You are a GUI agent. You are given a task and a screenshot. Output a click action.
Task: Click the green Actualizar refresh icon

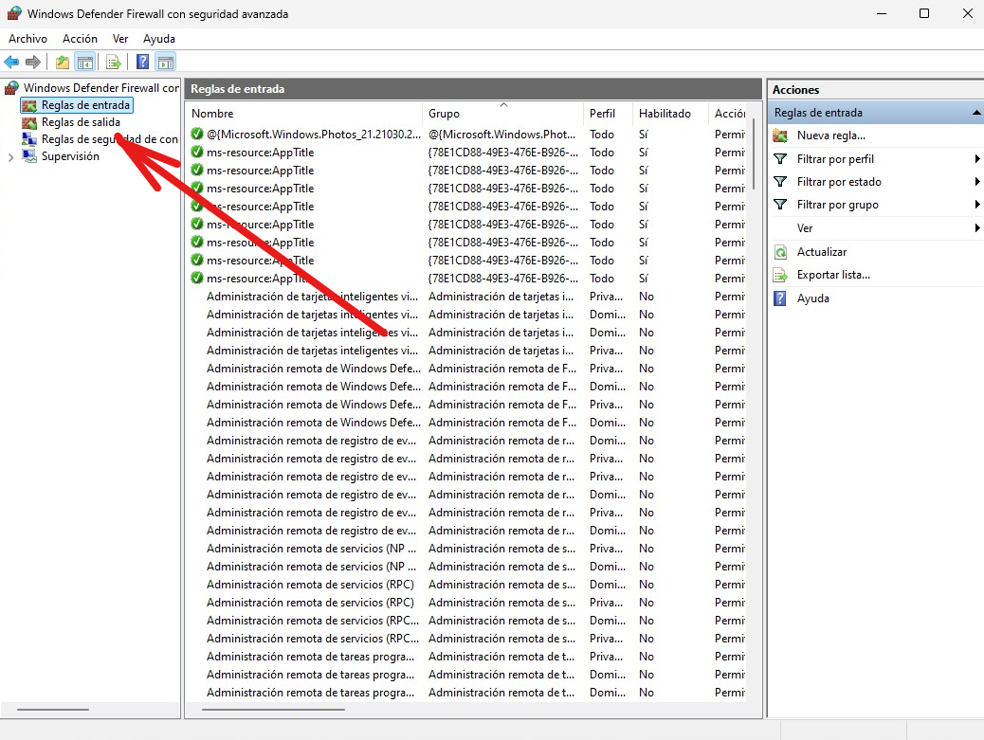780,252
